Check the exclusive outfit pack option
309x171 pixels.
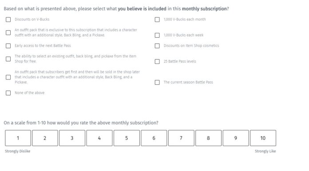[8, 32]
